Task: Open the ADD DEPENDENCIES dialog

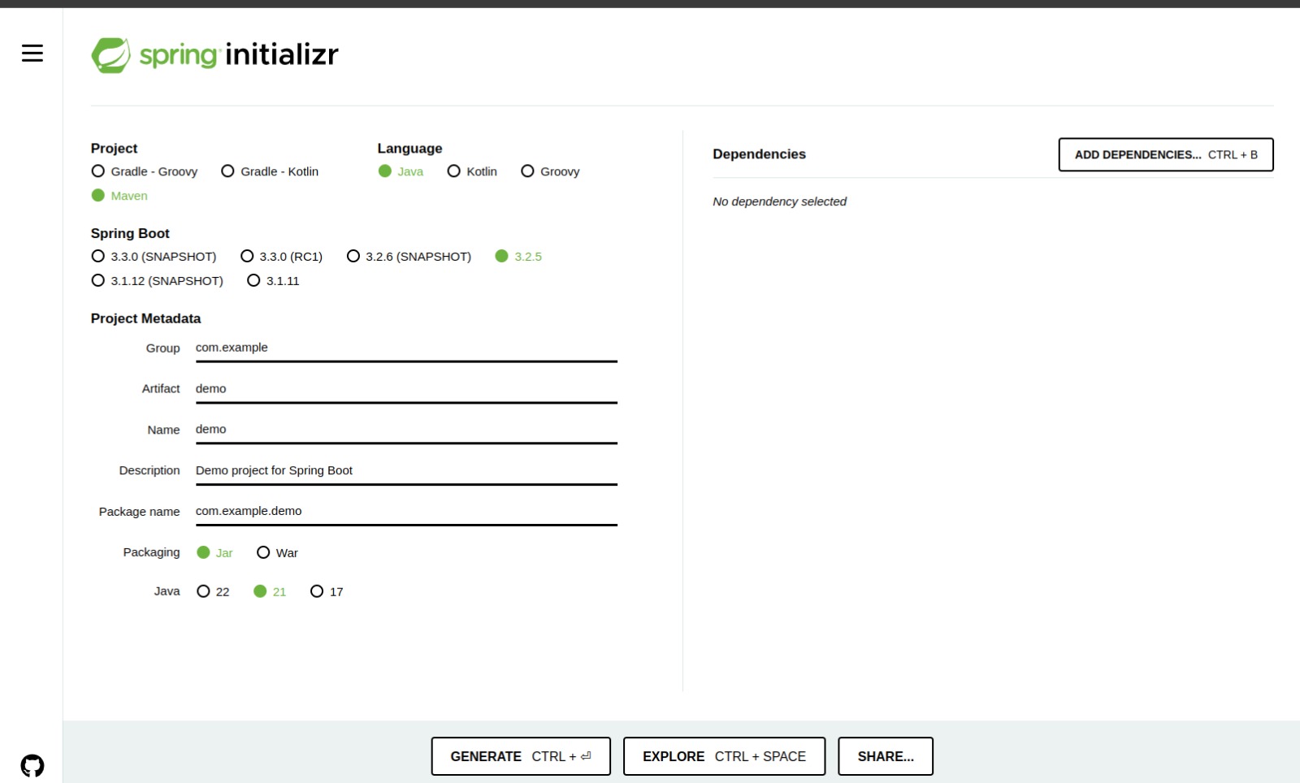Action: [x=1165, y=154]
